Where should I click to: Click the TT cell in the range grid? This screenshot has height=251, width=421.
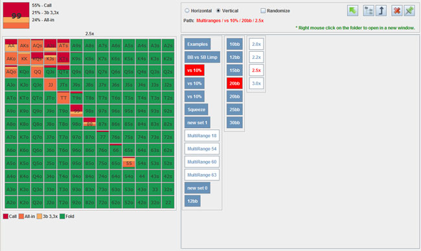pyautogui.click(x=63, y=98)
